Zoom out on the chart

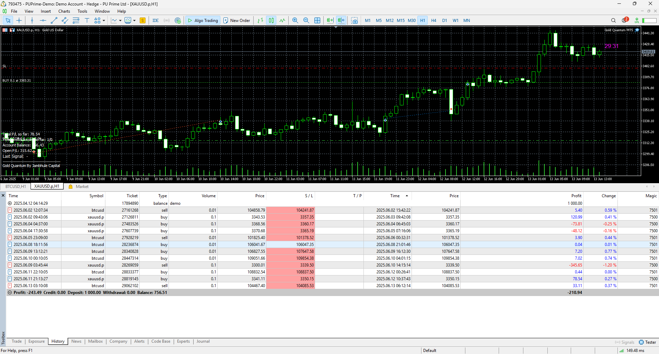306,21
